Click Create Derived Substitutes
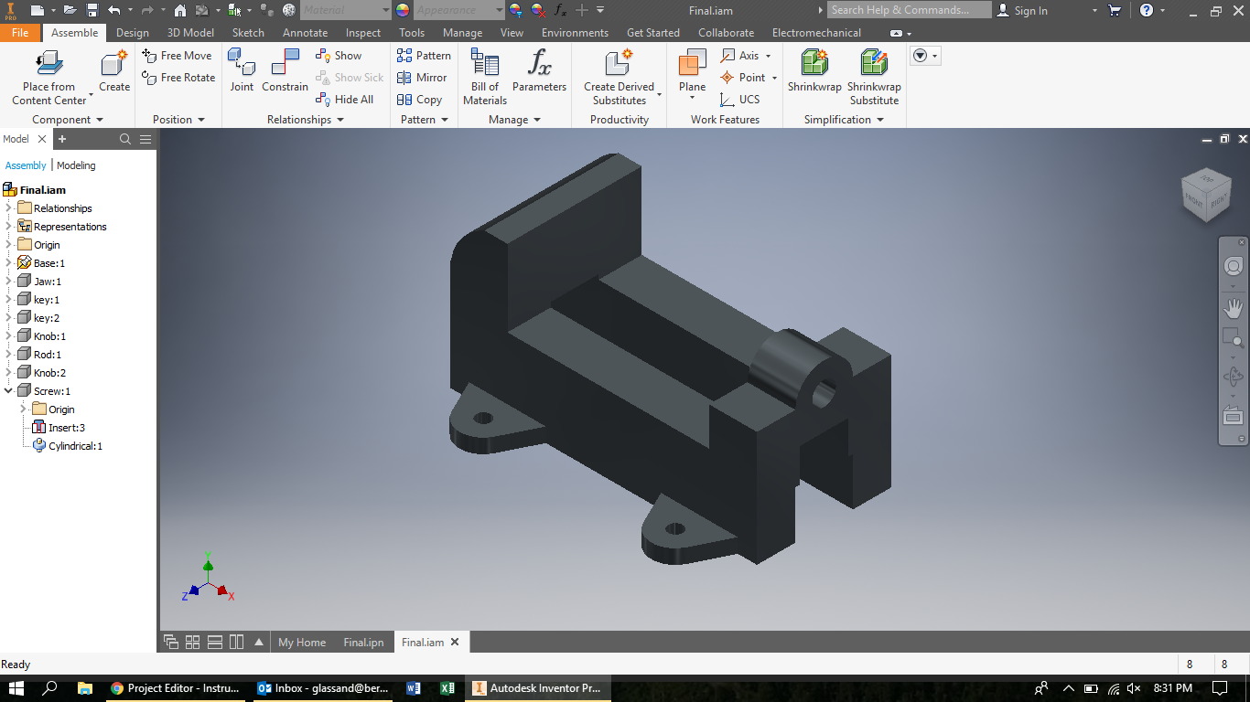 point(620,77)
